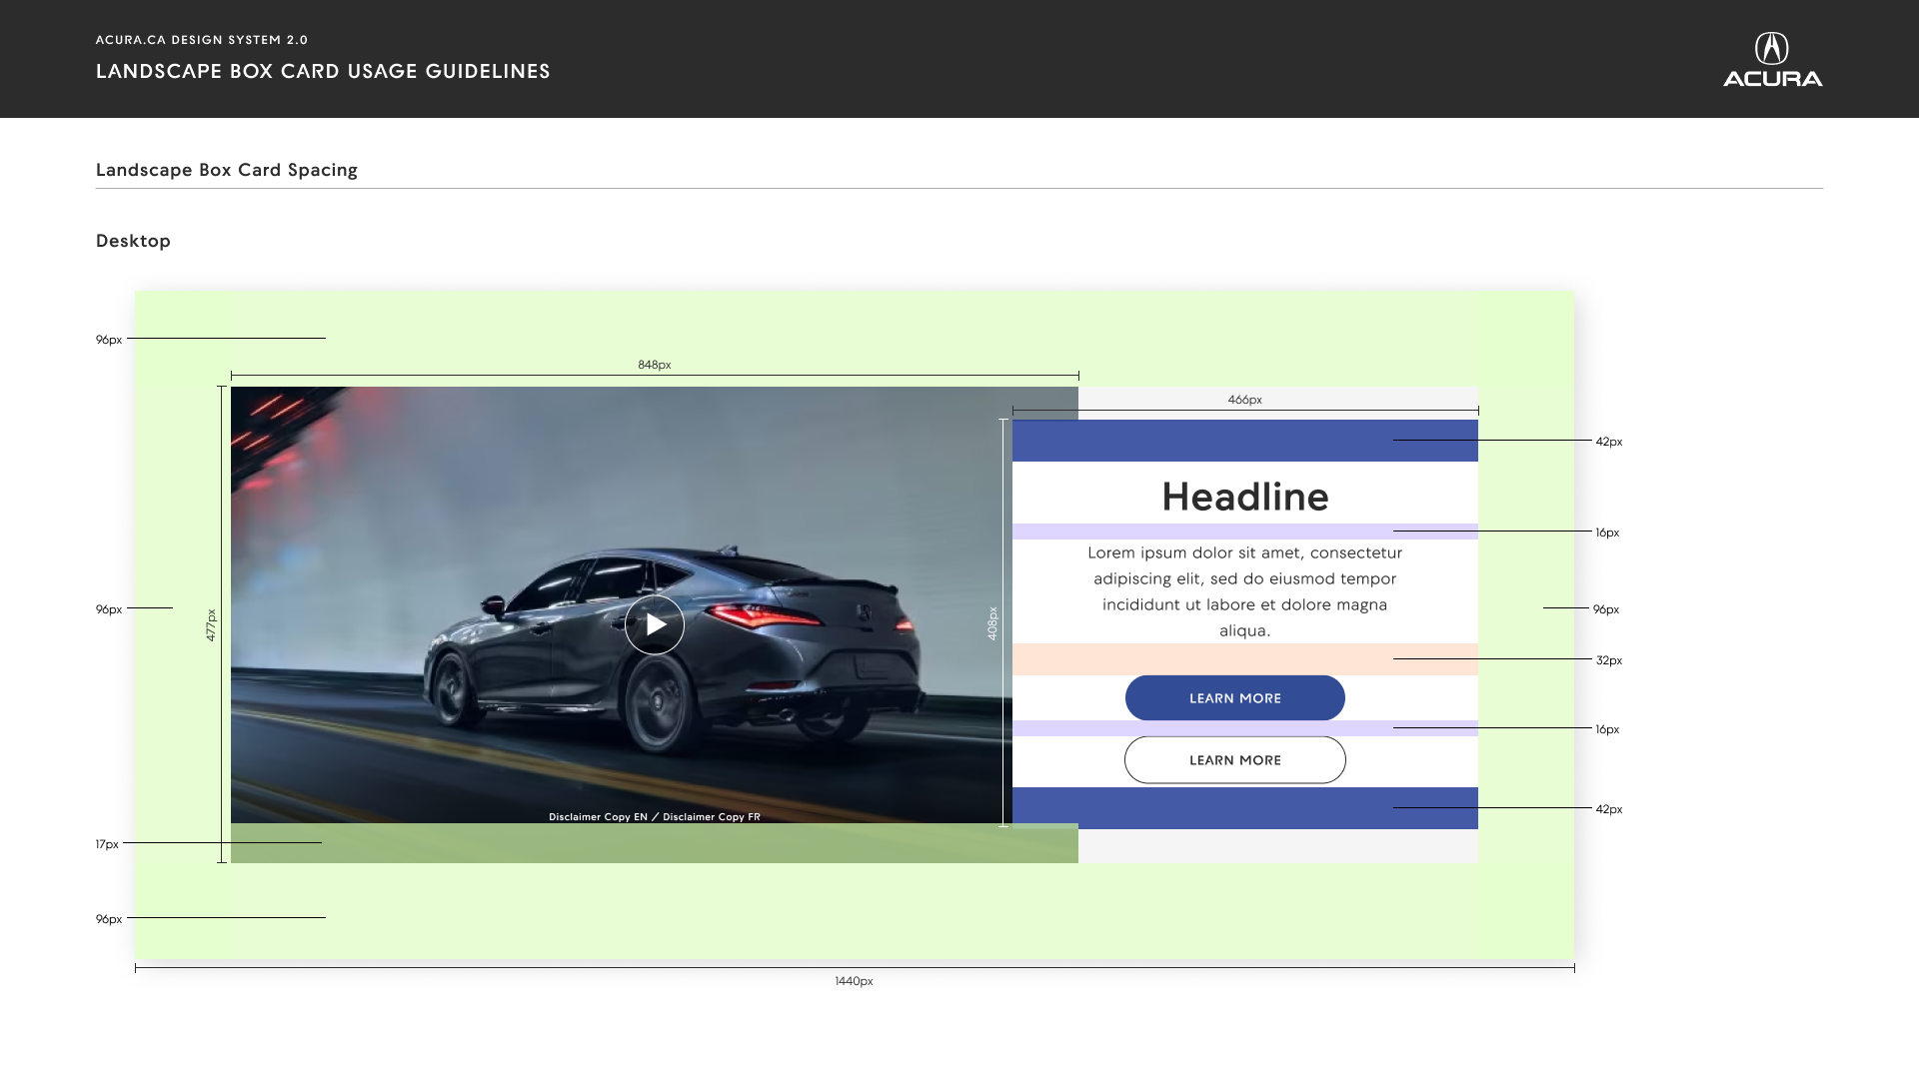Click the outlined white LEARN MORE button
The image size is (1919, 1079).
(1235, 760)
